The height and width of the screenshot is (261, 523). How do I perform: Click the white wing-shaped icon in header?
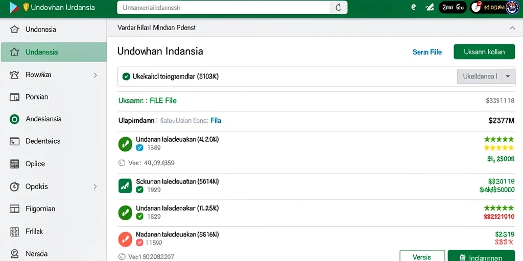(x=430, y=7)
